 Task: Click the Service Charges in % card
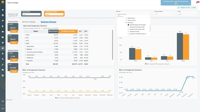coord(13,38)
